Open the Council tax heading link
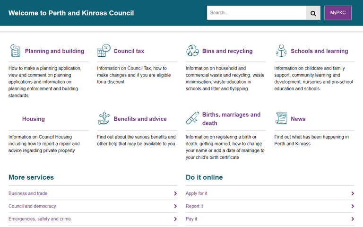363x227 pixels. tap(129, 51)
